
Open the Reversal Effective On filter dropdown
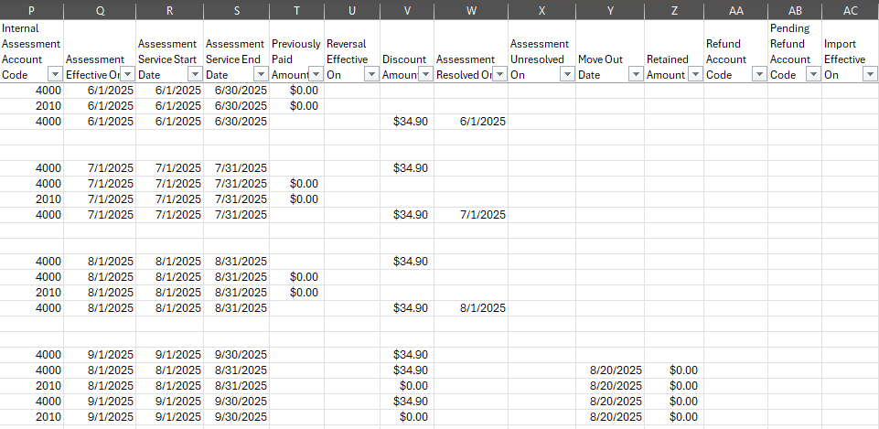tap(370, 75)
